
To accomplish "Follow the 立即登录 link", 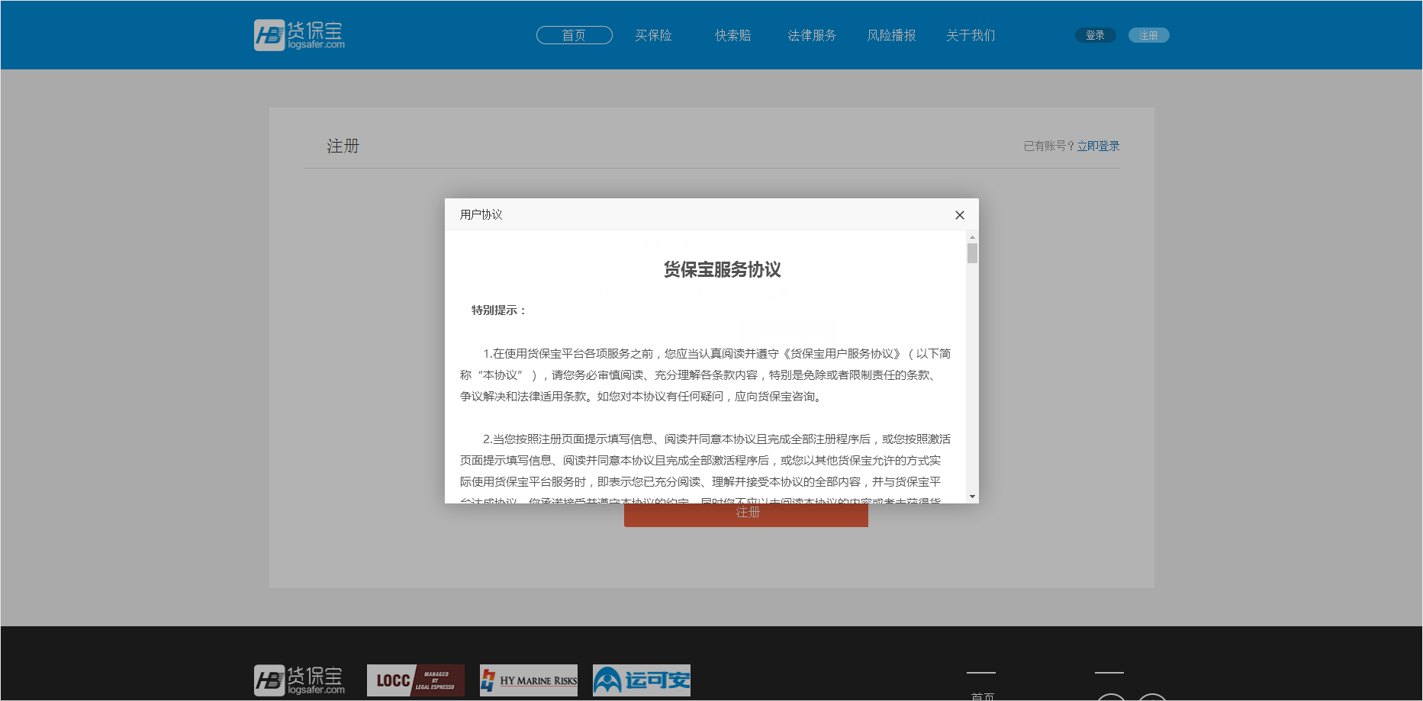I will 1098,146.
